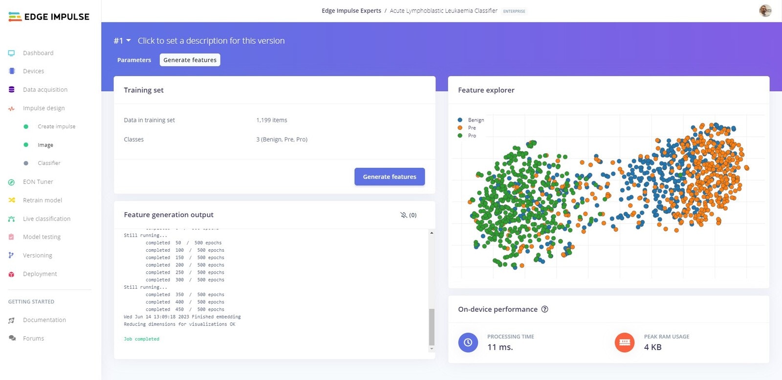This screenshot has width=782, height=380.
Task: Switch to the Parameters tab
Action: 134,60
